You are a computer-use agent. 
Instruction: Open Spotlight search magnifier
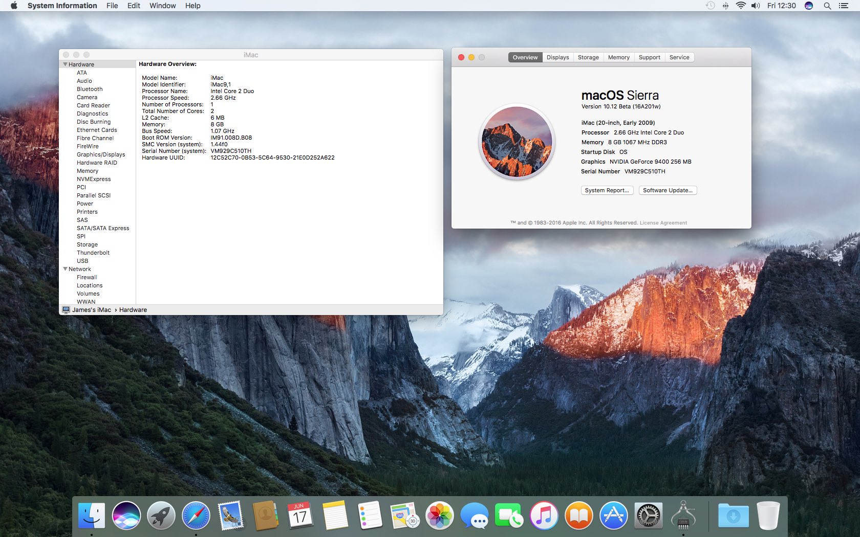point(827,6)
